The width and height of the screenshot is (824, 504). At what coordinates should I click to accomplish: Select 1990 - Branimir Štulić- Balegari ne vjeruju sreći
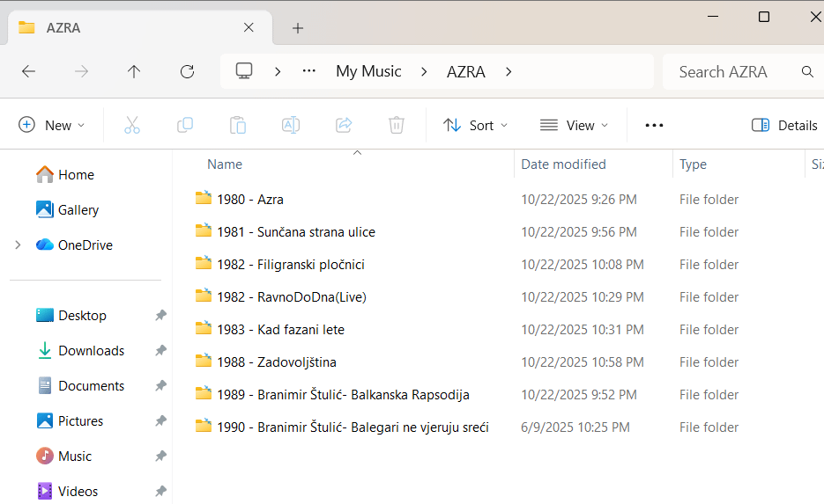(353, 427)
